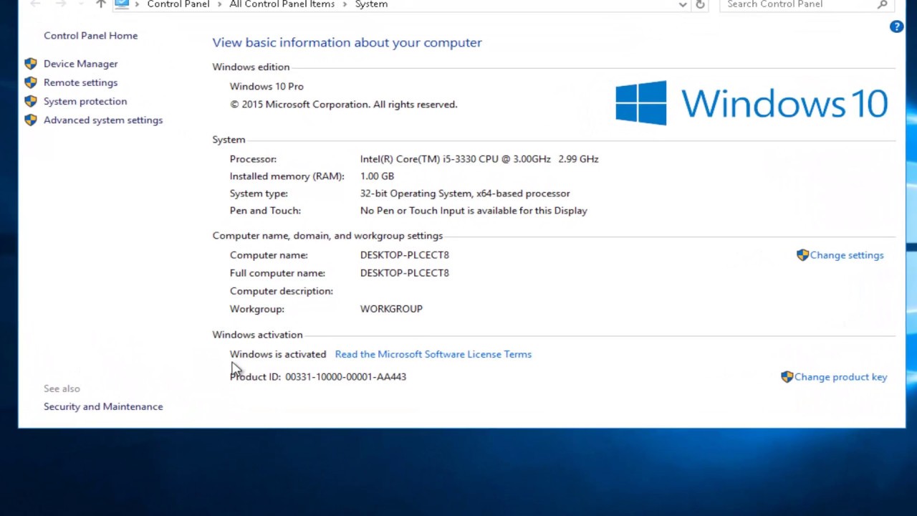Viewport: 917px width, 516px height.
Task: Click the Windows activation section header
Action: click(x=257, y=334)
